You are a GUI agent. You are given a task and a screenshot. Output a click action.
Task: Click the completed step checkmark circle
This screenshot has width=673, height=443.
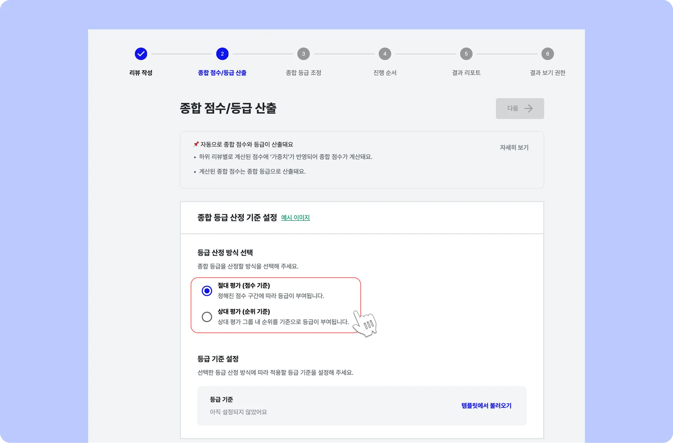(x=141, y=54)
